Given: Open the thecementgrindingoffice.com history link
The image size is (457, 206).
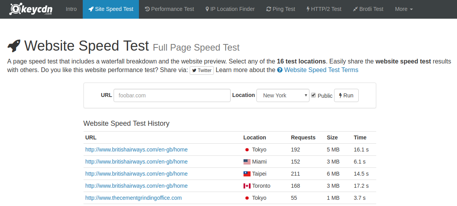Looking at the screenshot, I should [x=133, y=198].
